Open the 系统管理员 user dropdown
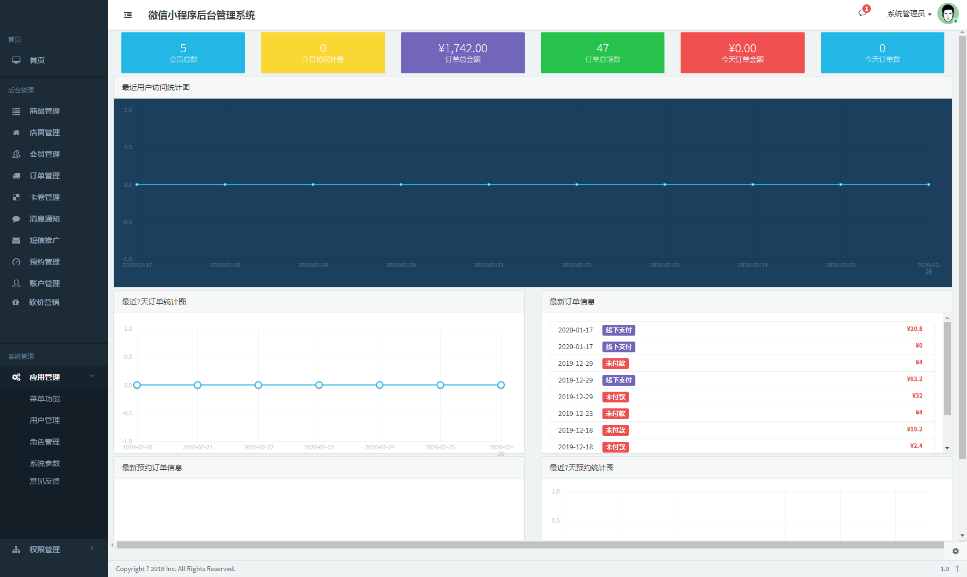Screen dimensions: 967x577 pyautogui.click(x=909, y=13)
